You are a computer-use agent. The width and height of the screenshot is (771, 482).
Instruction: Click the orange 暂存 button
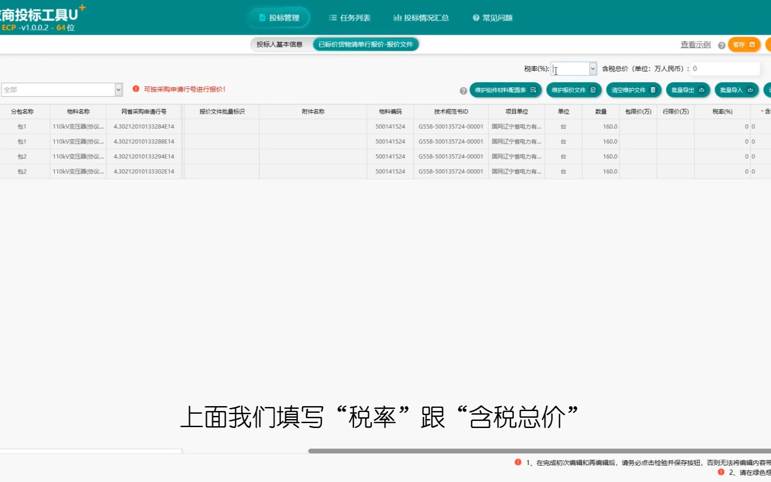744,45
